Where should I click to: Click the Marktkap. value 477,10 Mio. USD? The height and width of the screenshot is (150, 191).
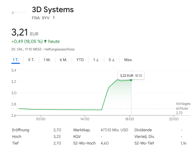(114, 130)
